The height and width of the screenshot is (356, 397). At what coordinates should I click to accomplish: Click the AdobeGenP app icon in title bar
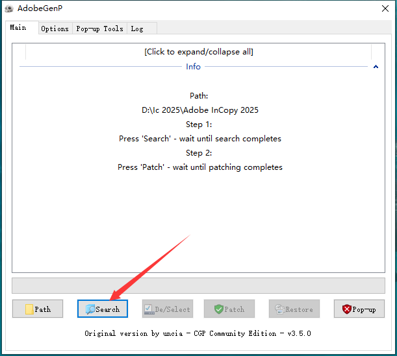[8, 8]
